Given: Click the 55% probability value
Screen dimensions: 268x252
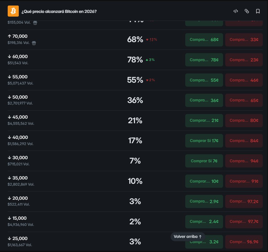Looking at the screenshot, I should [135, 80].
